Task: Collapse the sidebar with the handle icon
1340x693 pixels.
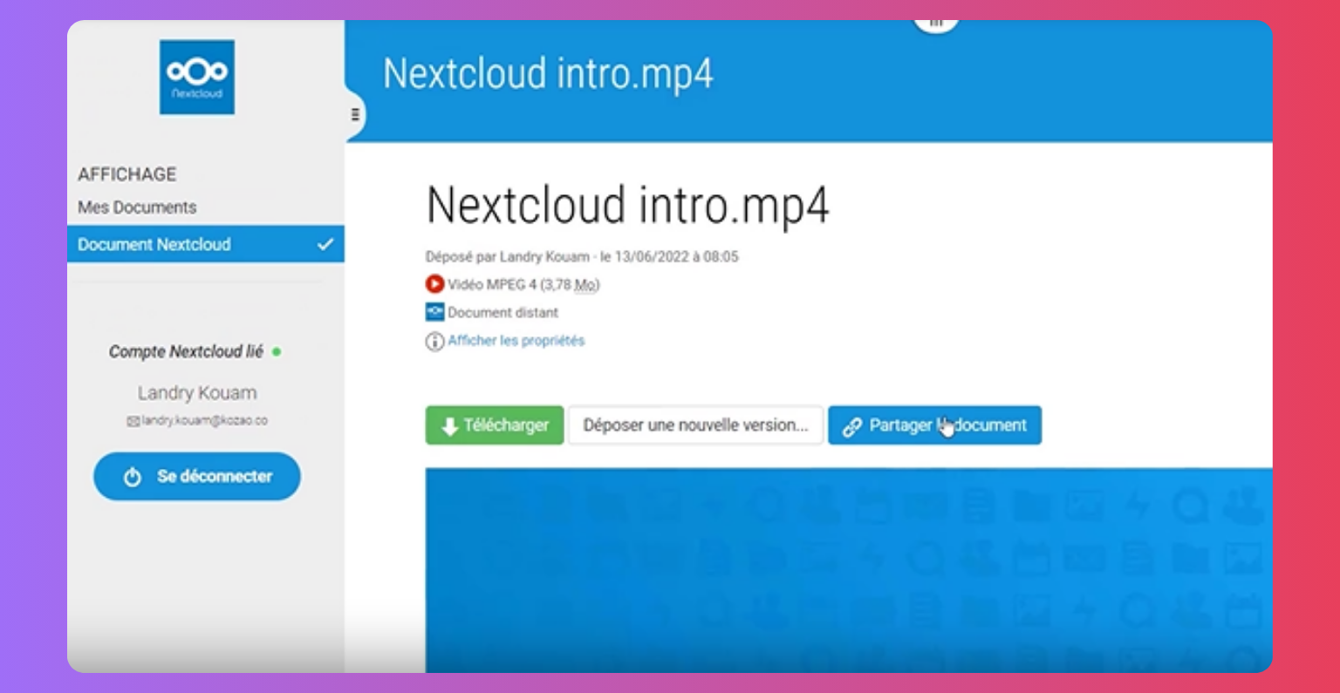Action: (x=355, y=114)
